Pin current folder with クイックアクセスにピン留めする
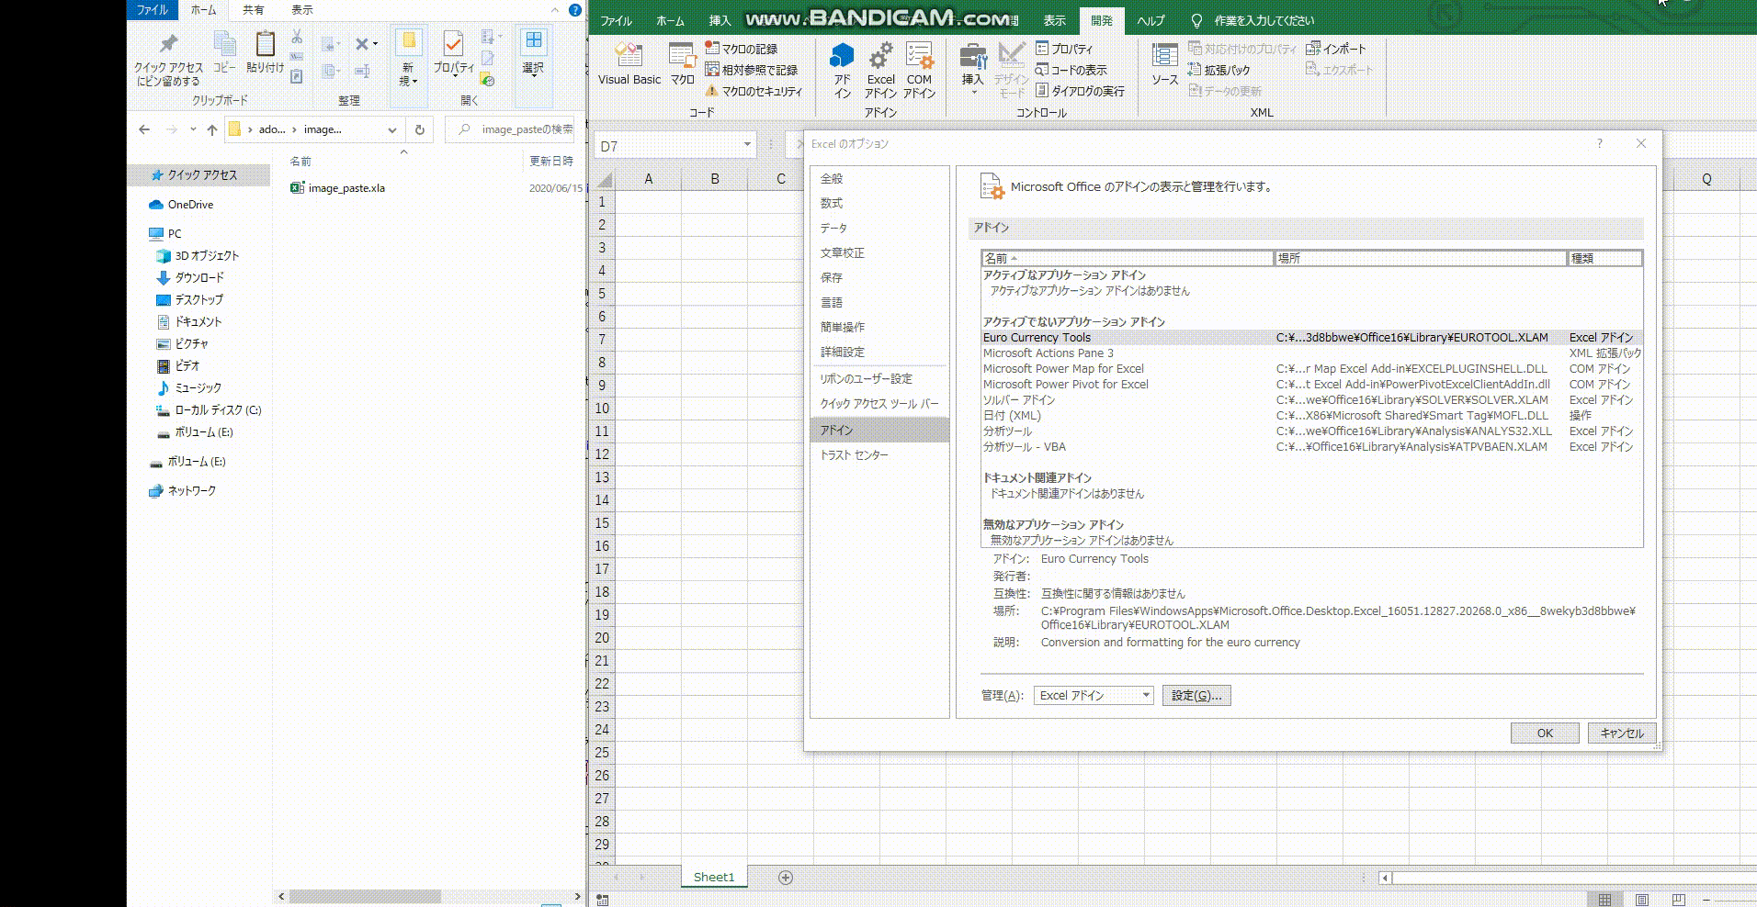1757x907 pixels. coord(167,57)
